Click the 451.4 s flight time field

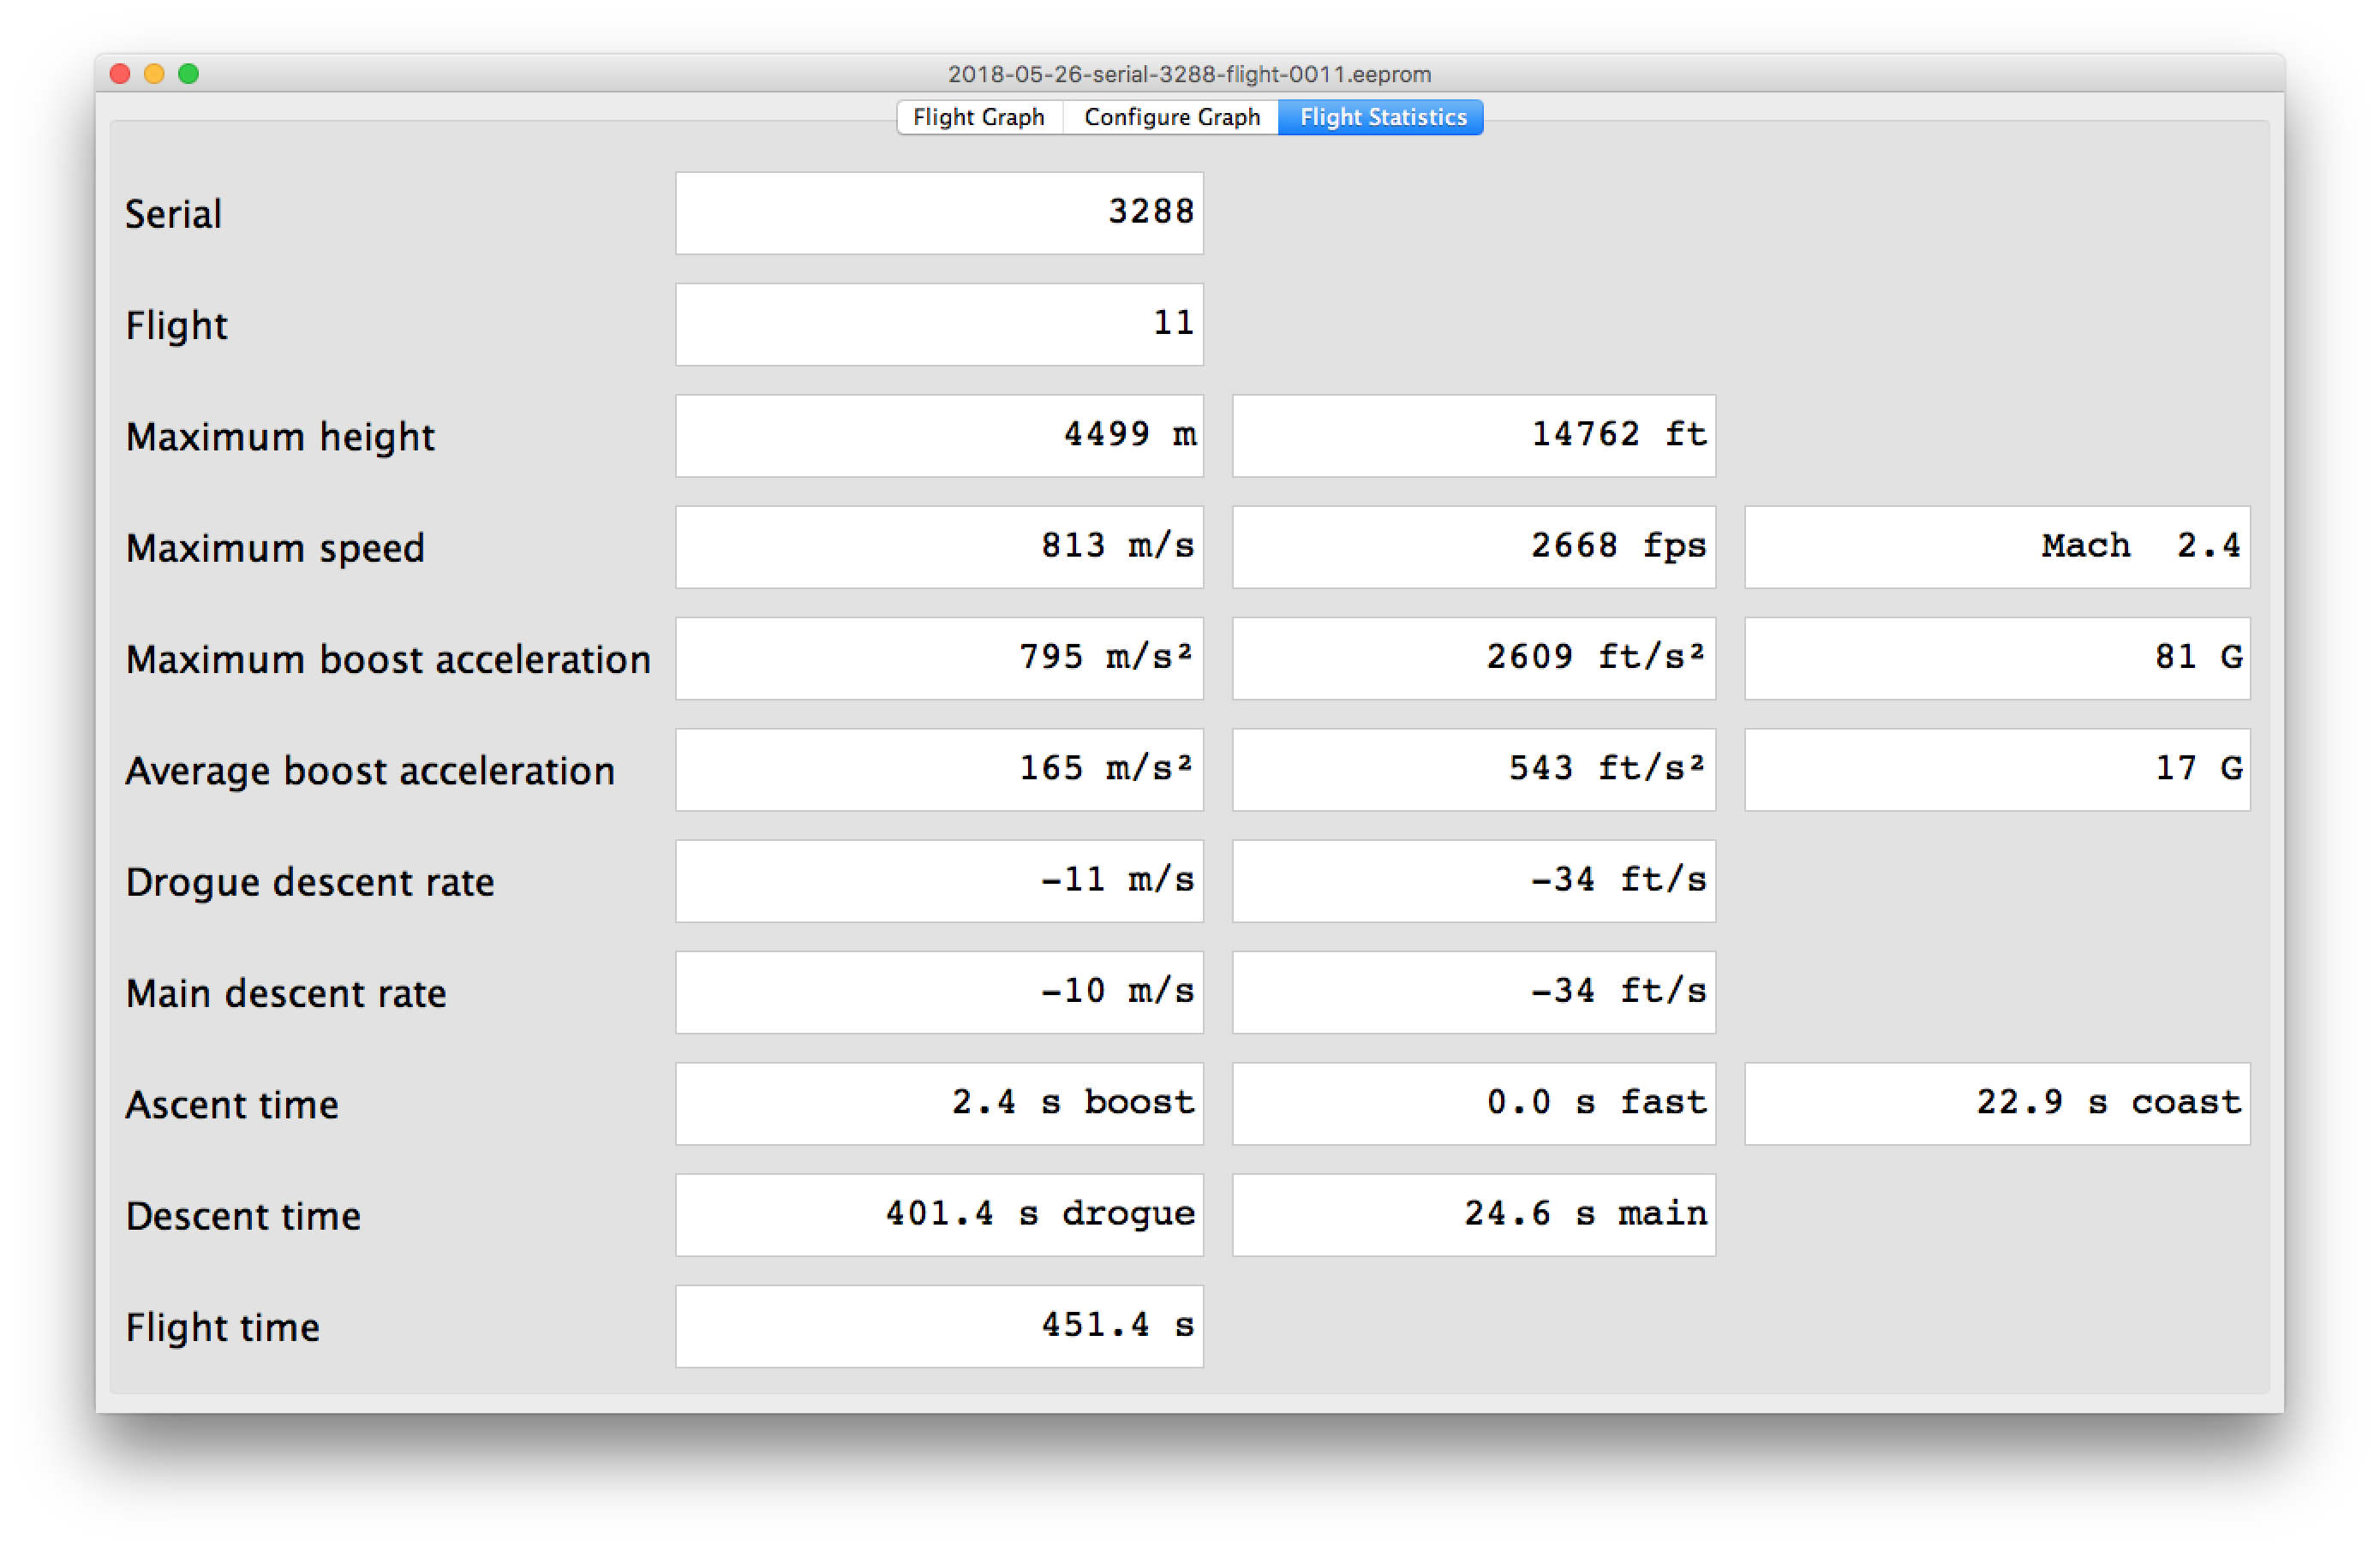click(938, 1325)
